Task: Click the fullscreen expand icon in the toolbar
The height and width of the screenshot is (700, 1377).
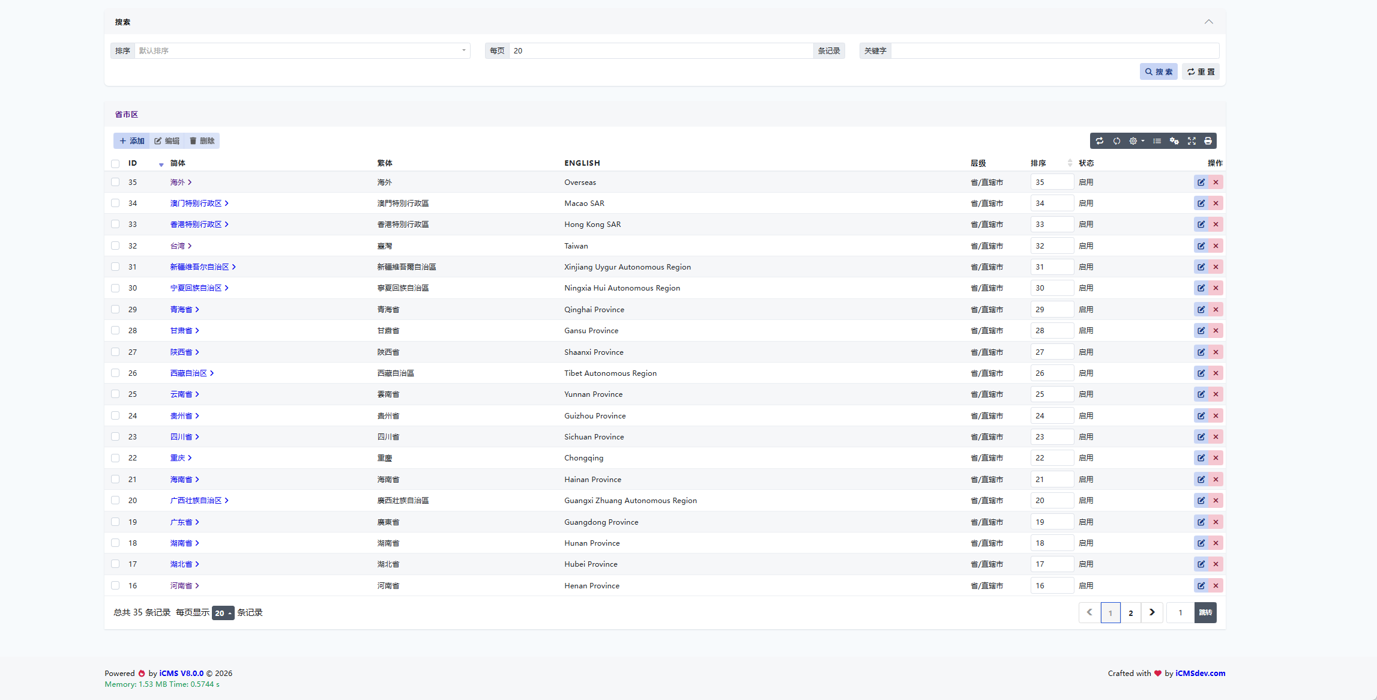Action: [1192, 141]
